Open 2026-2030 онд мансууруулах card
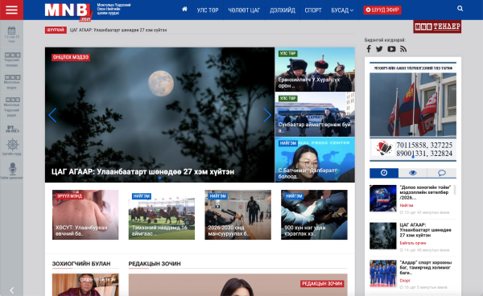Viewport: 483px width, 296px height. (x=237, y=215)
